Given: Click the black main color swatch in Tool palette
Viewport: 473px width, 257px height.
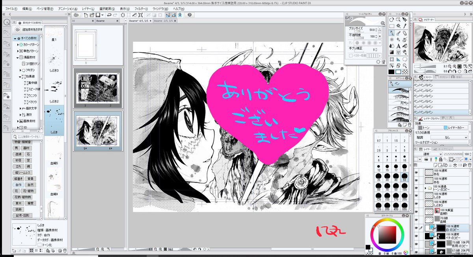Looking at the screenshot, I should pos(391,72).
